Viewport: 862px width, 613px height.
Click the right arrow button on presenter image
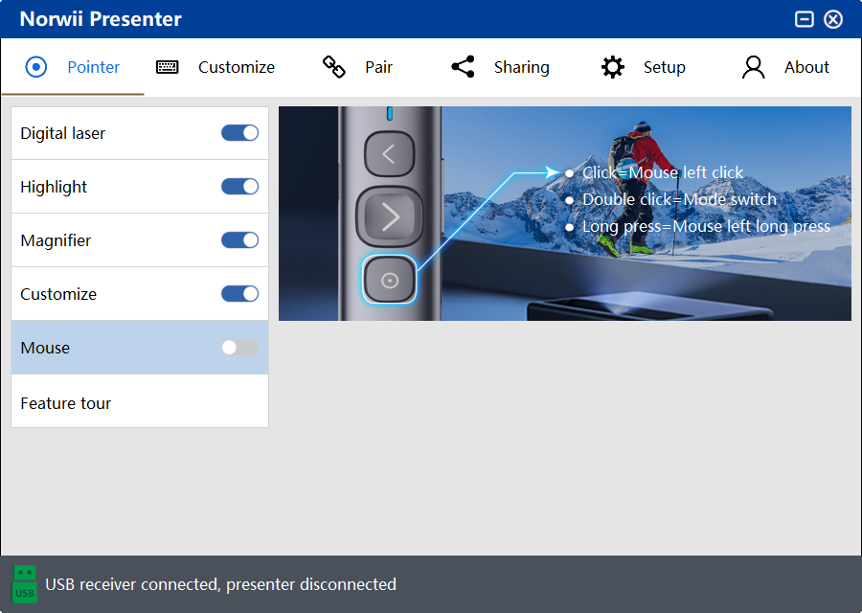390,216
